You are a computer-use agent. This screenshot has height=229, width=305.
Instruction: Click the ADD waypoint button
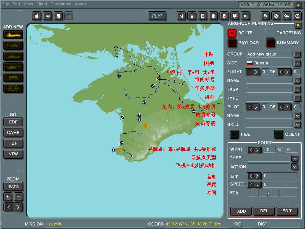241,211
